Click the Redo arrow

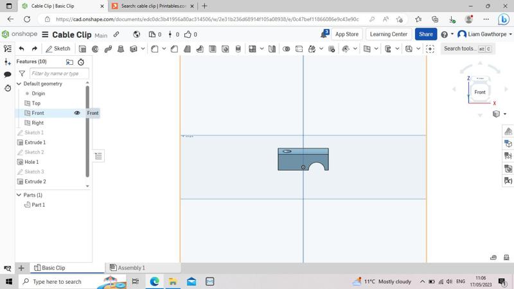[x=34, y=49]
